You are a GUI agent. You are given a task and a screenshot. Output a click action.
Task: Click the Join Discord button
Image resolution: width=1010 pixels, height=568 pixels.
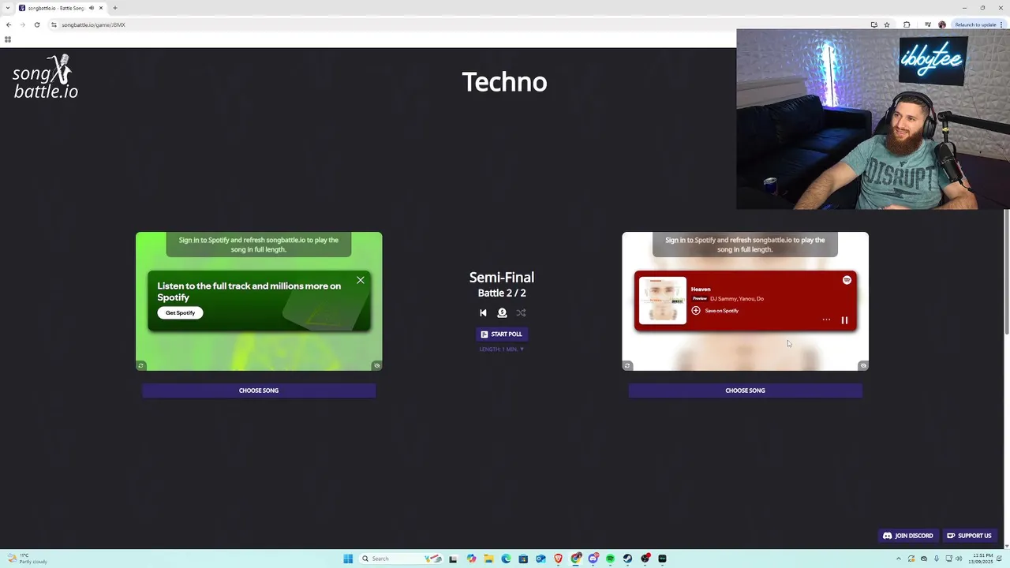[x=907, y=536]
